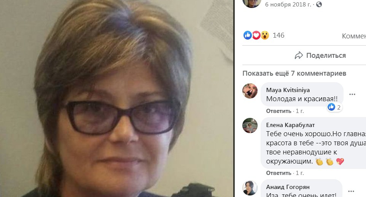Click like count badge on Maya's comment

click(x=334, y=107)
